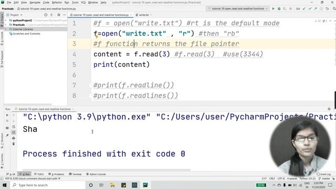Image resolution: width=336 pixels, height=189 pixels.
Task: Click CRLF line separator in status bar
Action: point(272,178)
